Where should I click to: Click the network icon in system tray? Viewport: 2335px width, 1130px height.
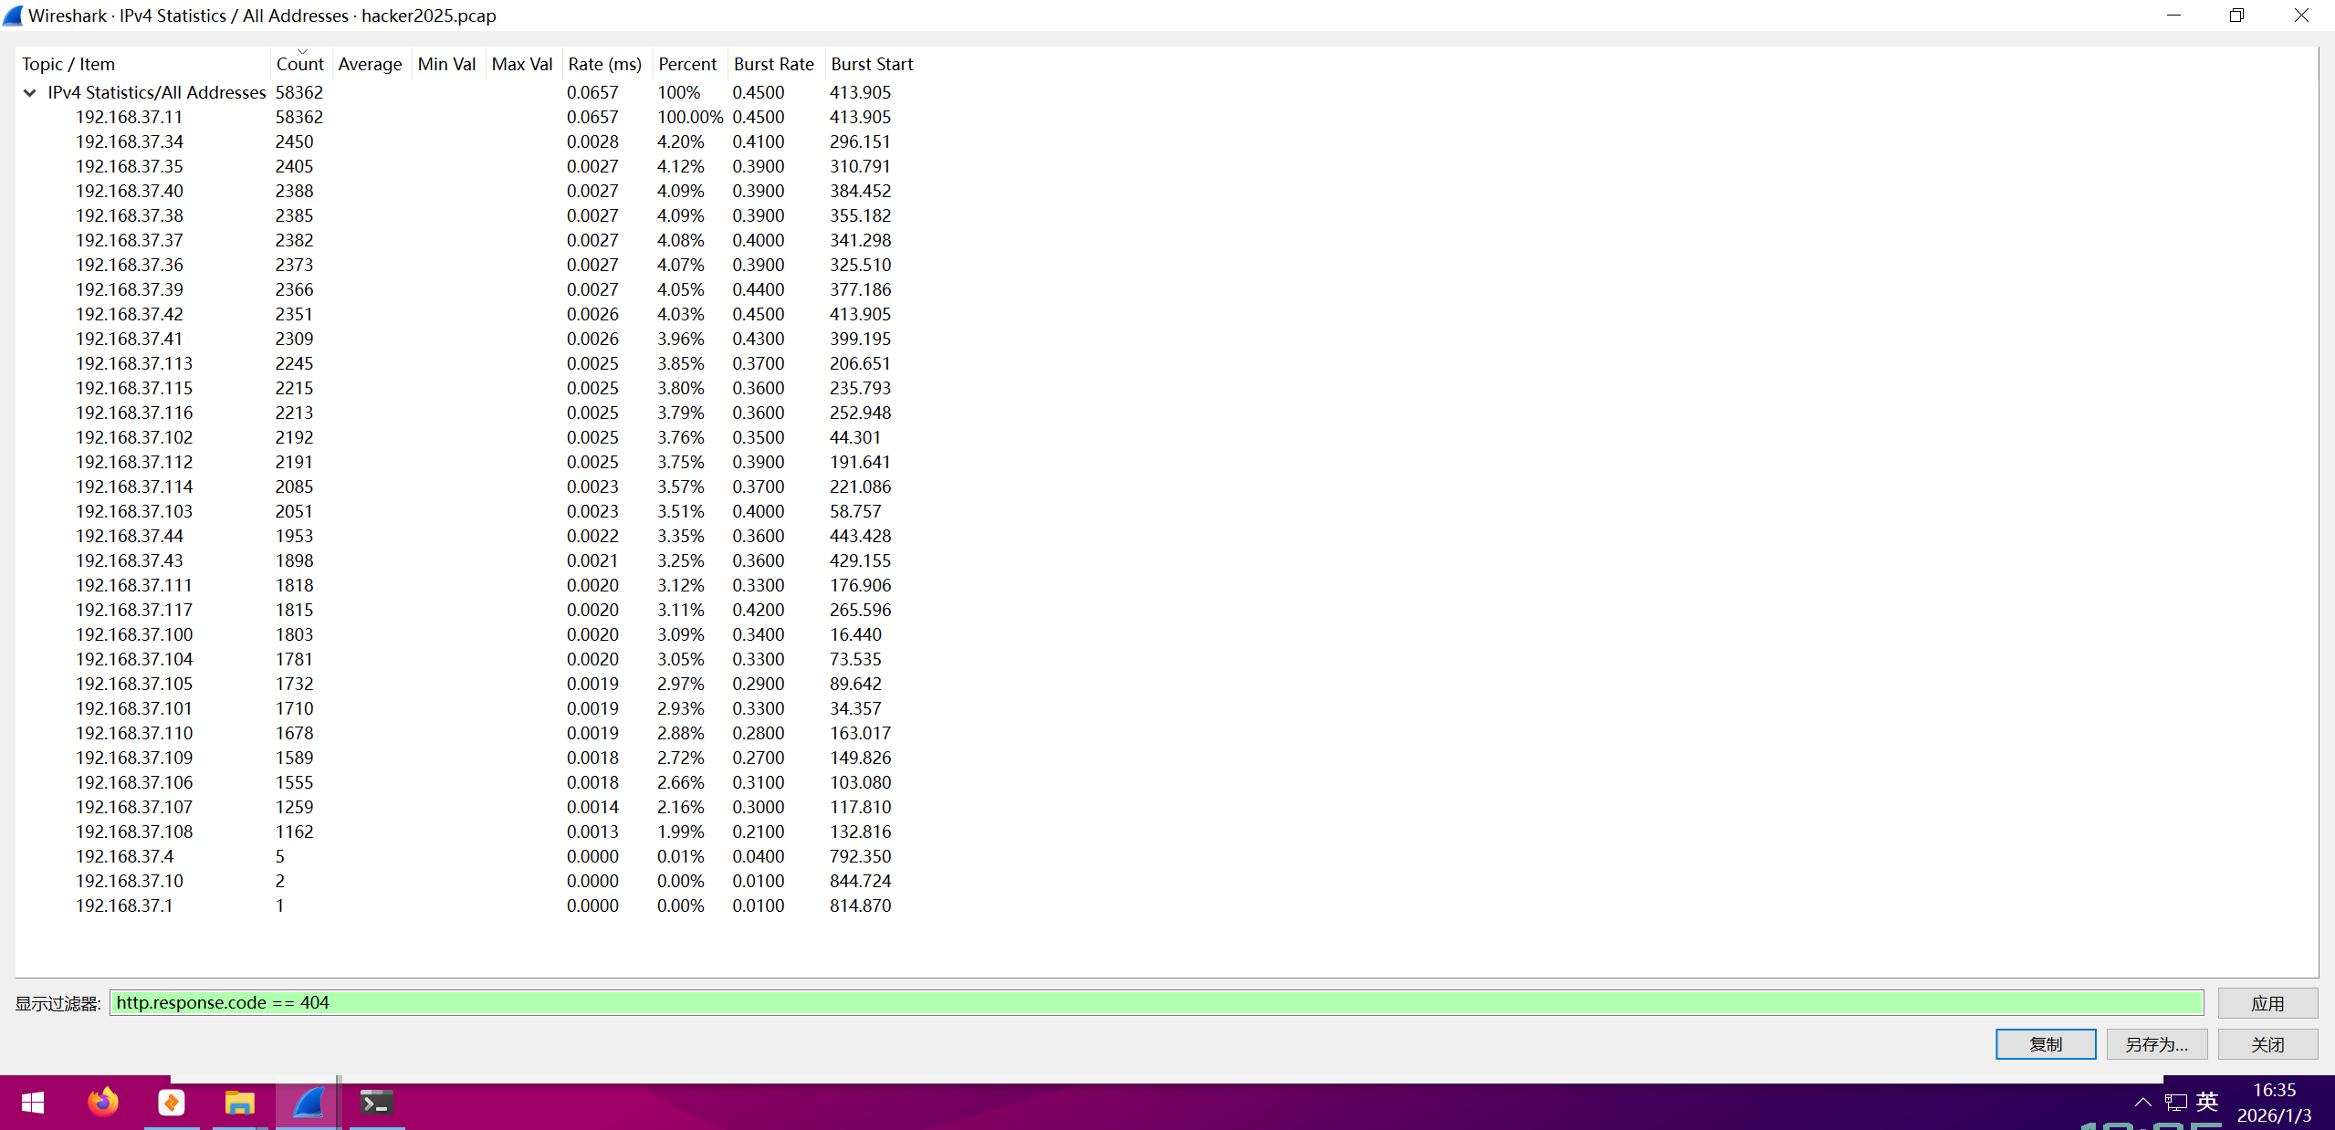click(2175, 1103)
